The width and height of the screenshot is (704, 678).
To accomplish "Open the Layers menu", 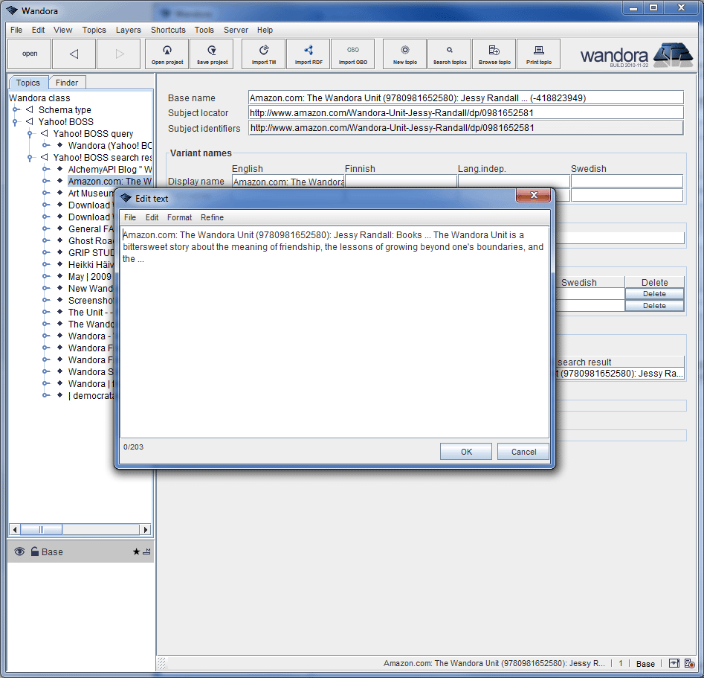I will 128,30.
